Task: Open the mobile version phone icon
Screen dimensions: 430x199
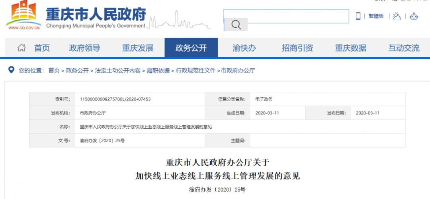Action: pyautogui.click(x=358, y=16)
